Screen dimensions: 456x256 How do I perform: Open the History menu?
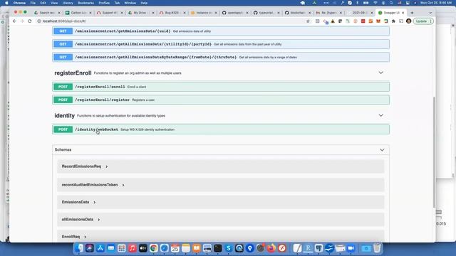click(68, 3)
